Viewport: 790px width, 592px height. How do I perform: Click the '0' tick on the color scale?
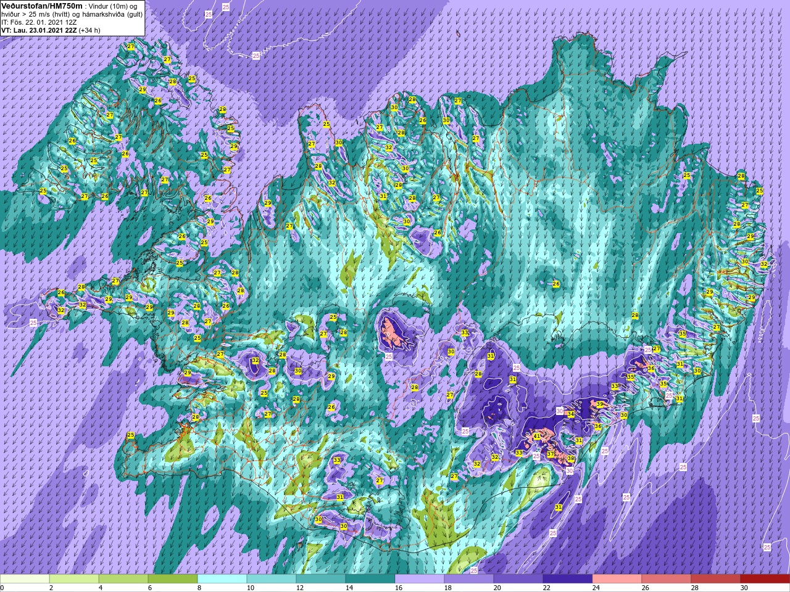[2, 588]
